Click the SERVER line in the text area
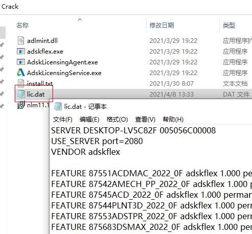The width and height of the screenshot is (252, 234). click(134, 130)
